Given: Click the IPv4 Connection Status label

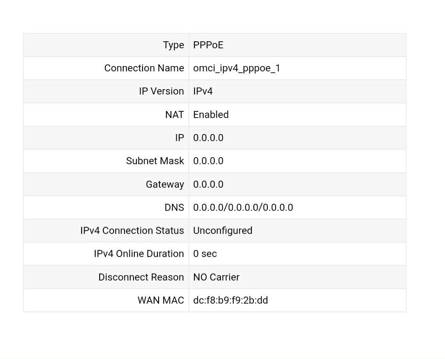Looking at the screenshot, I should pos(132,231).
